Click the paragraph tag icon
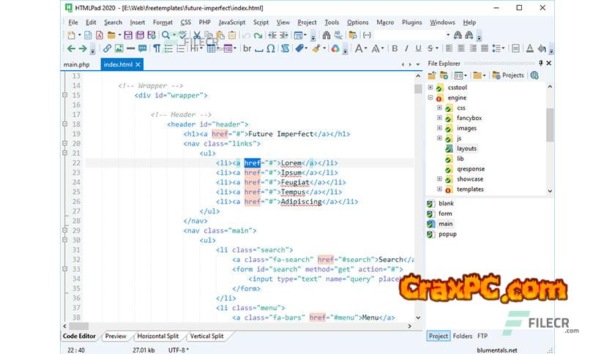612x354 pixels. click(157, 48)
